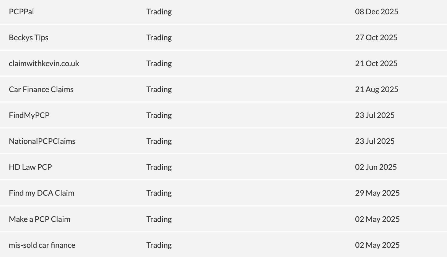Click the 08 Dec 2025 date
Viewport: 447px width, 258px height.
pyautogui.click(x=377, y=12)
